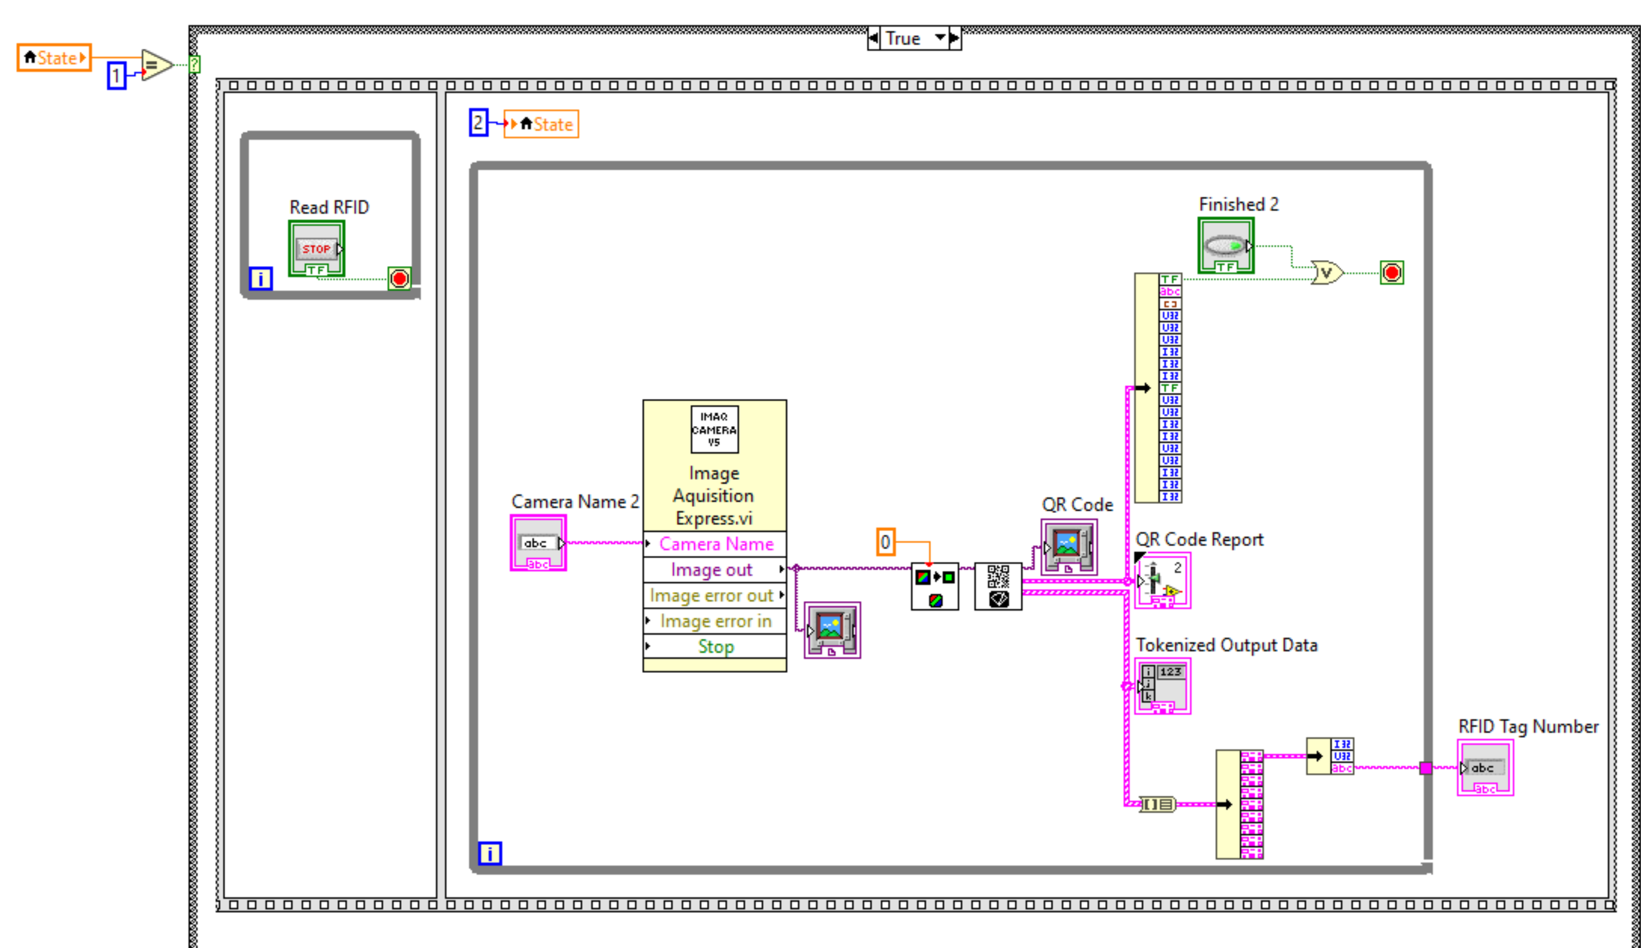This screenshot has width=1641, height=948.
Task: Select the OR logic gate node
Action: tap(1327, 272)
